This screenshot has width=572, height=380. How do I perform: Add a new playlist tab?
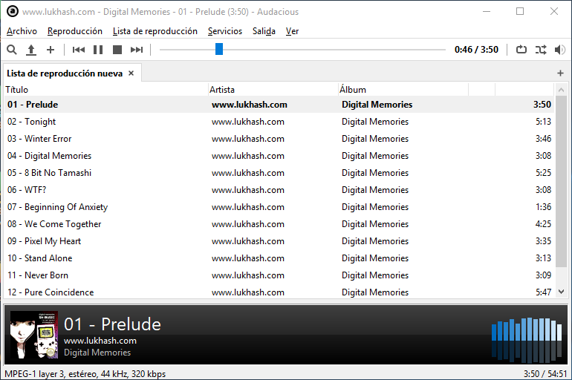pos(560,73)
